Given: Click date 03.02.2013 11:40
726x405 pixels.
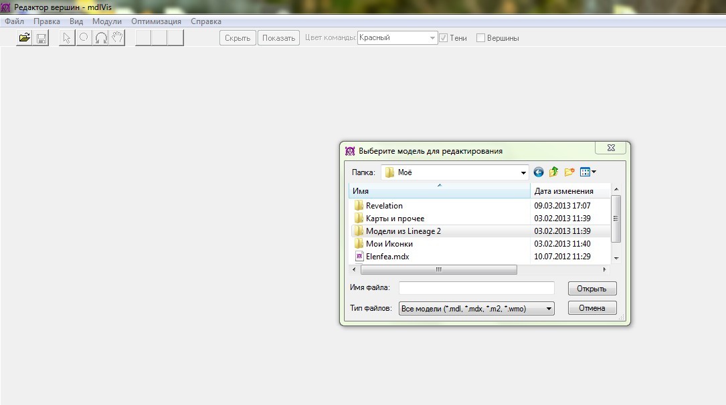Looking at the screenshot, I should [562, 244].
